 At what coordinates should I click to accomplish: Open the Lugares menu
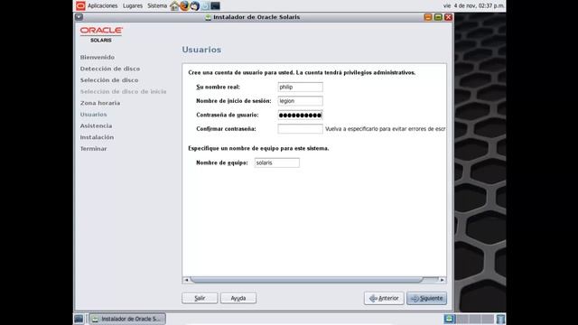[x=133, y=5]
